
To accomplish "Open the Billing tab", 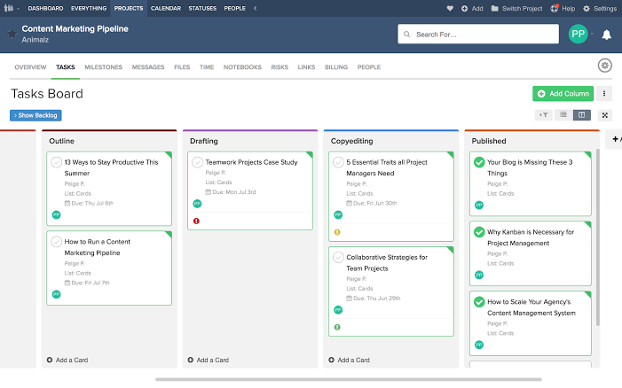I will pos(336,67).
